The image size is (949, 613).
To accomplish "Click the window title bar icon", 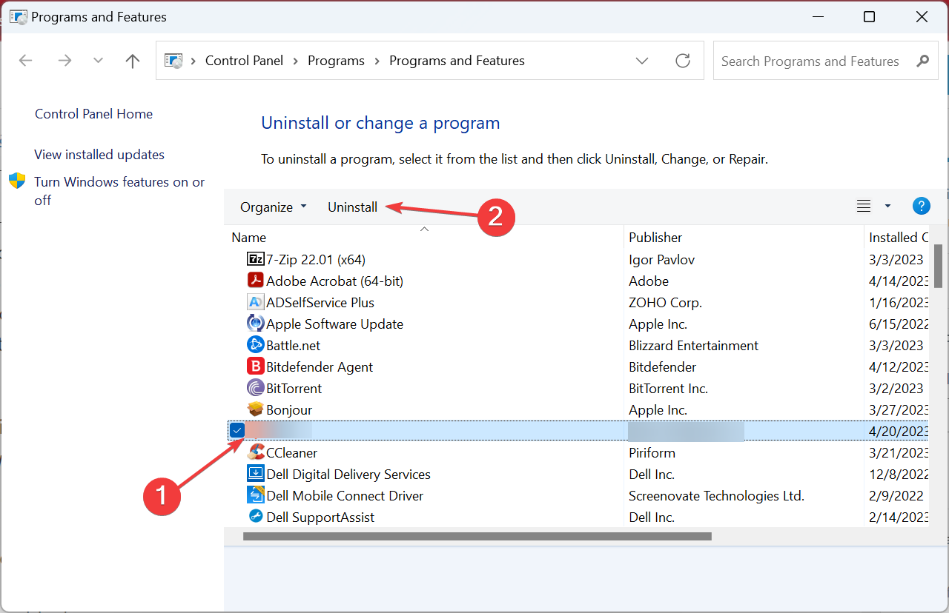I will 19,16.
